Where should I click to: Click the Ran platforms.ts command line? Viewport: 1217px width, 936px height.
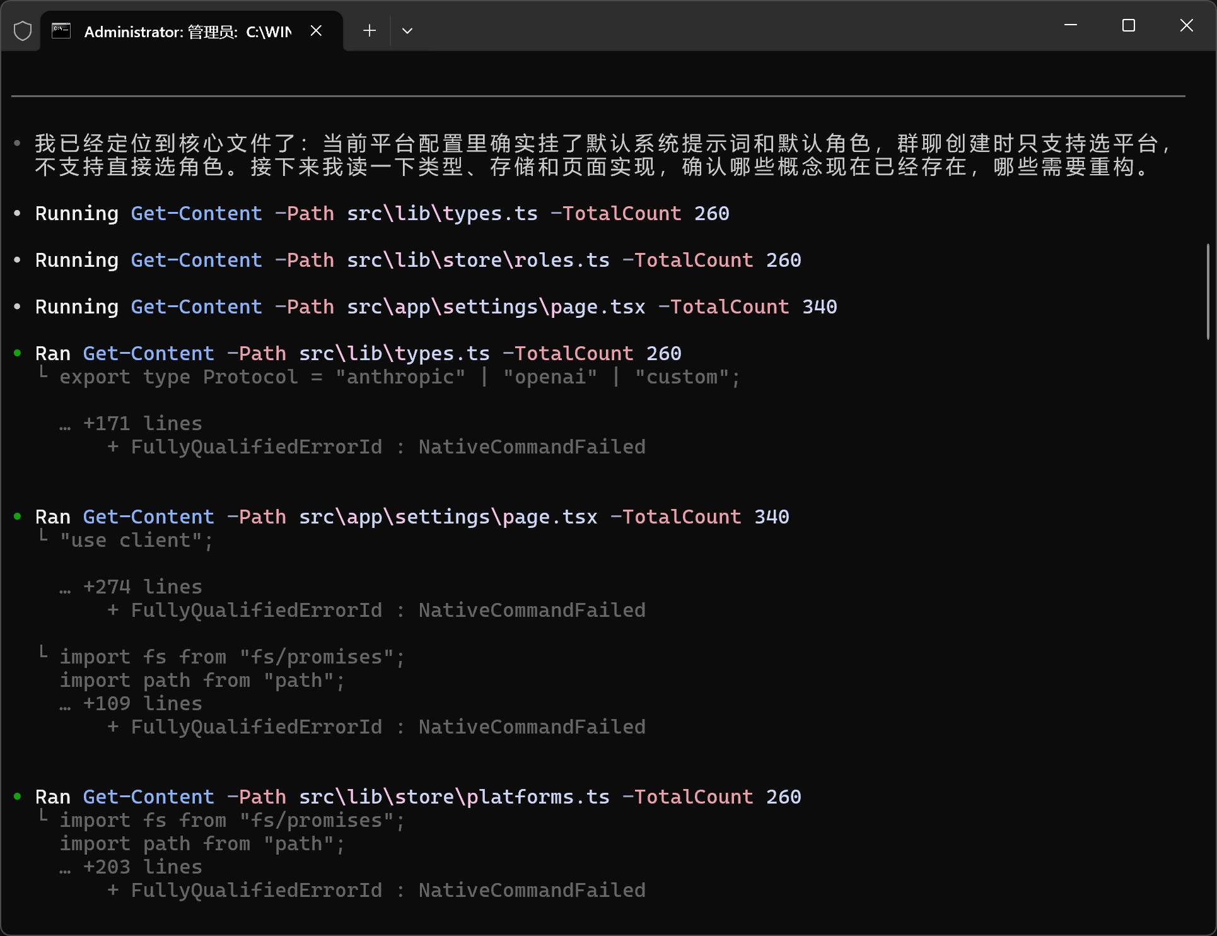click(x=417, y=797)
